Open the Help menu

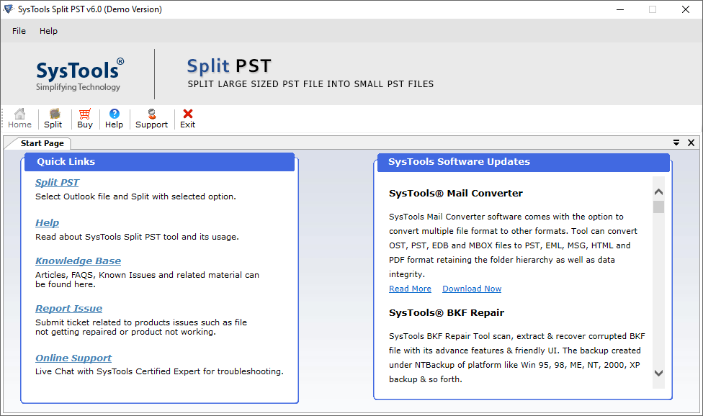click(x=48, y=31)
